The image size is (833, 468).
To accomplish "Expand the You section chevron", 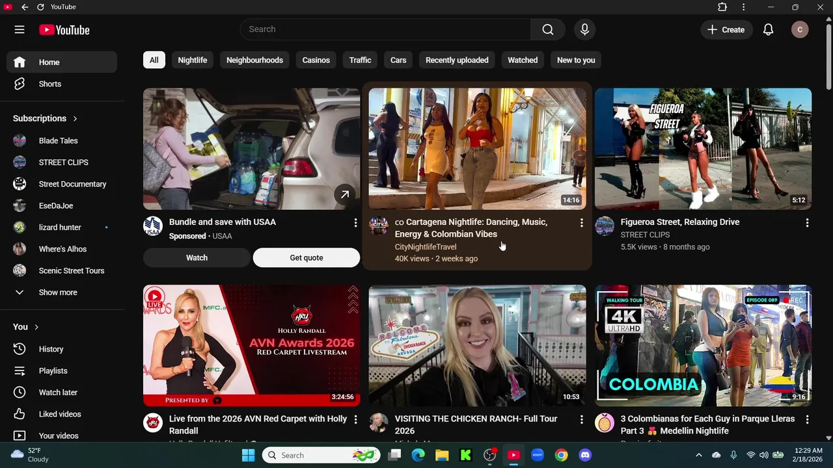I will click(36, 327).
